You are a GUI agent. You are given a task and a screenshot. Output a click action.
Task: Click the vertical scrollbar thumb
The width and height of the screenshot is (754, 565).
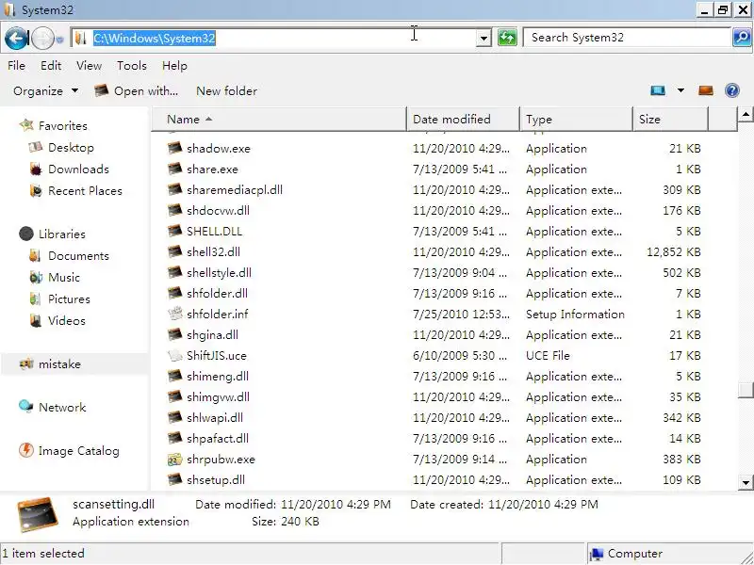[746, 390]
